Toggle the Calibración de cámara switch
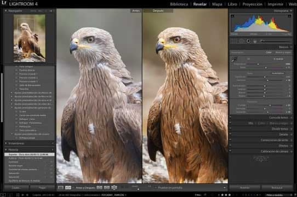297x197 pixels. click(230, 152)
